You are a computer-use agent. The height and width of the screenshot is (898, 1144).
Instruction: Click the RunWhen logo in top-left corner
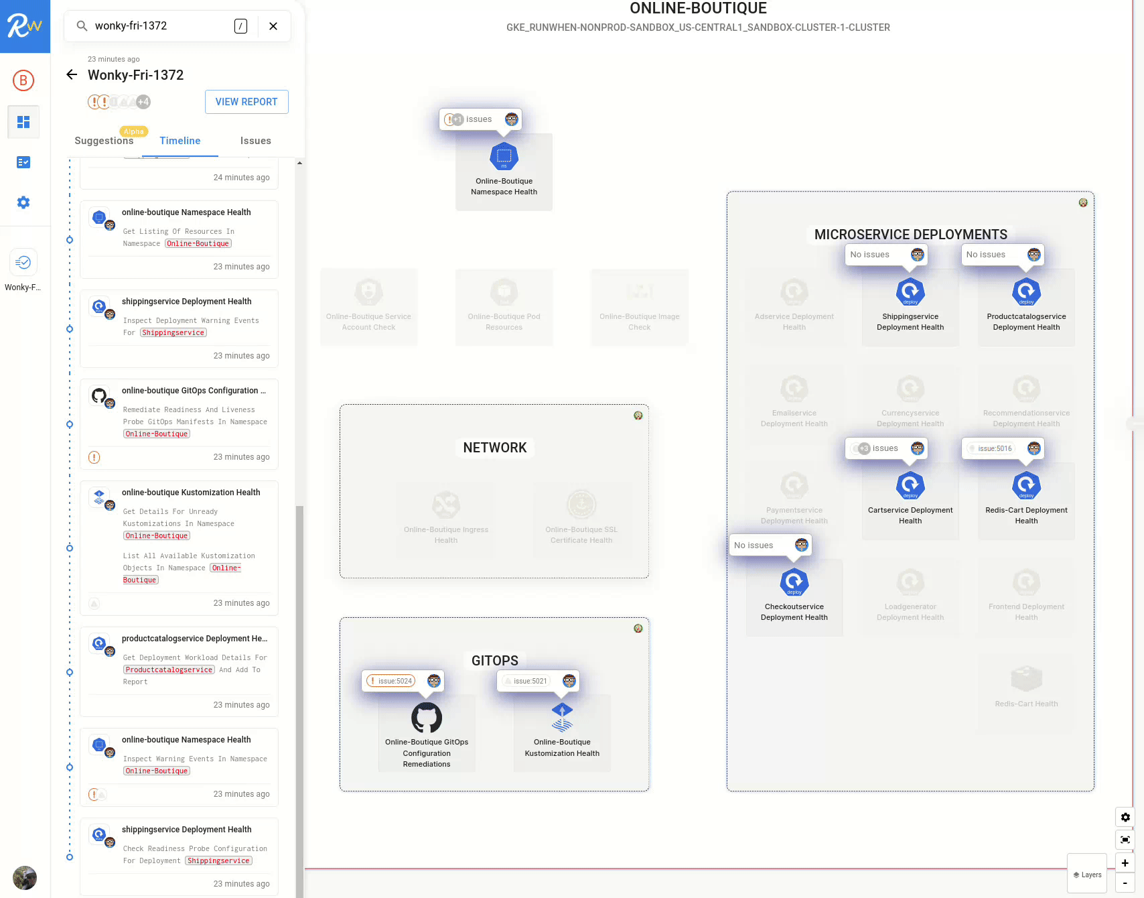pos(25,26)
